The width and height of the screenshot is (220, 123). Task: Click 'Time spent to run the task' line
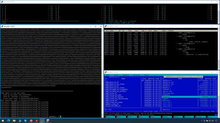tap(13, 93)
